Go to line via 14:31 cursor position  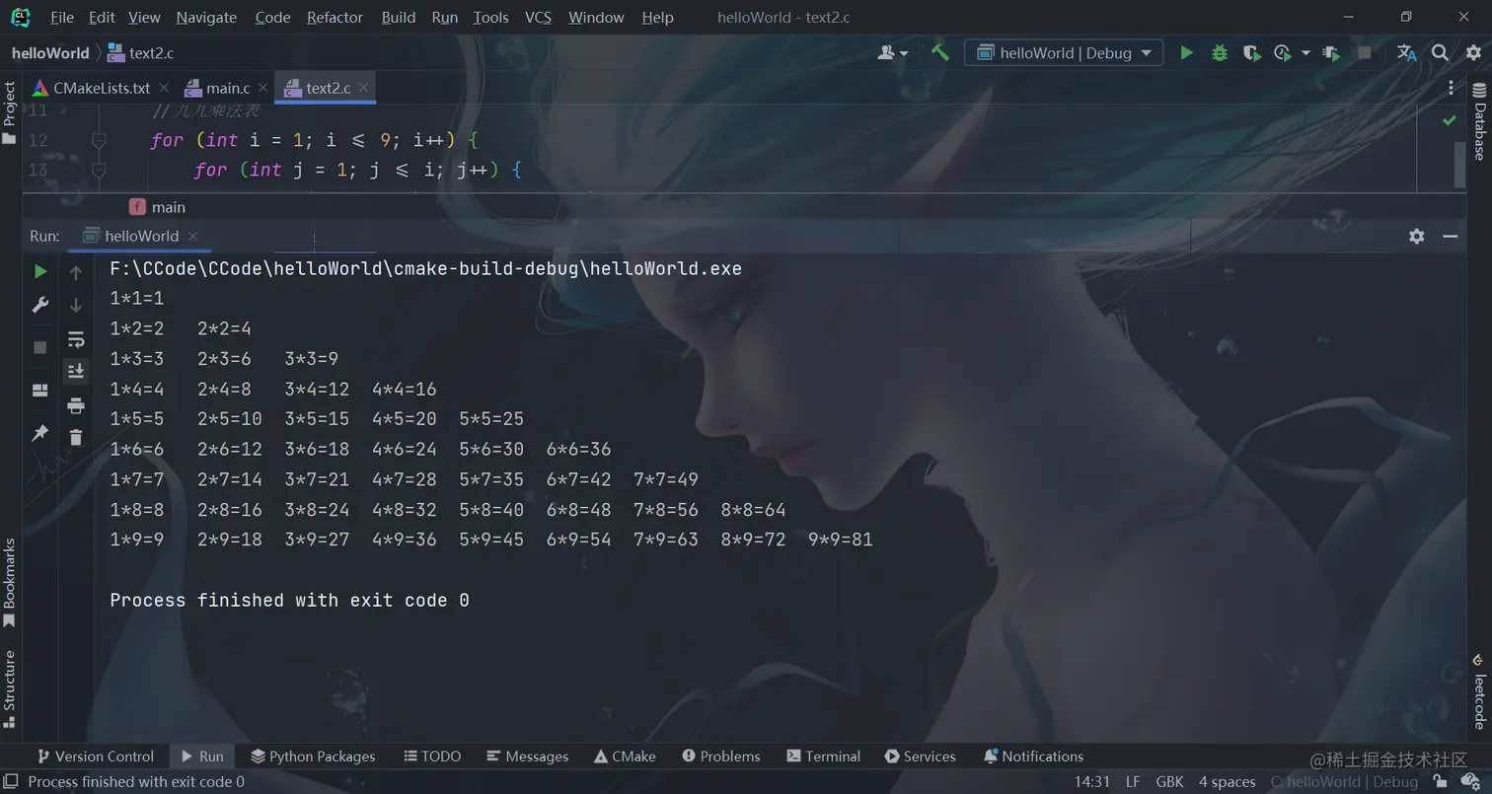pyautogui.click(x=1091, y=781)
